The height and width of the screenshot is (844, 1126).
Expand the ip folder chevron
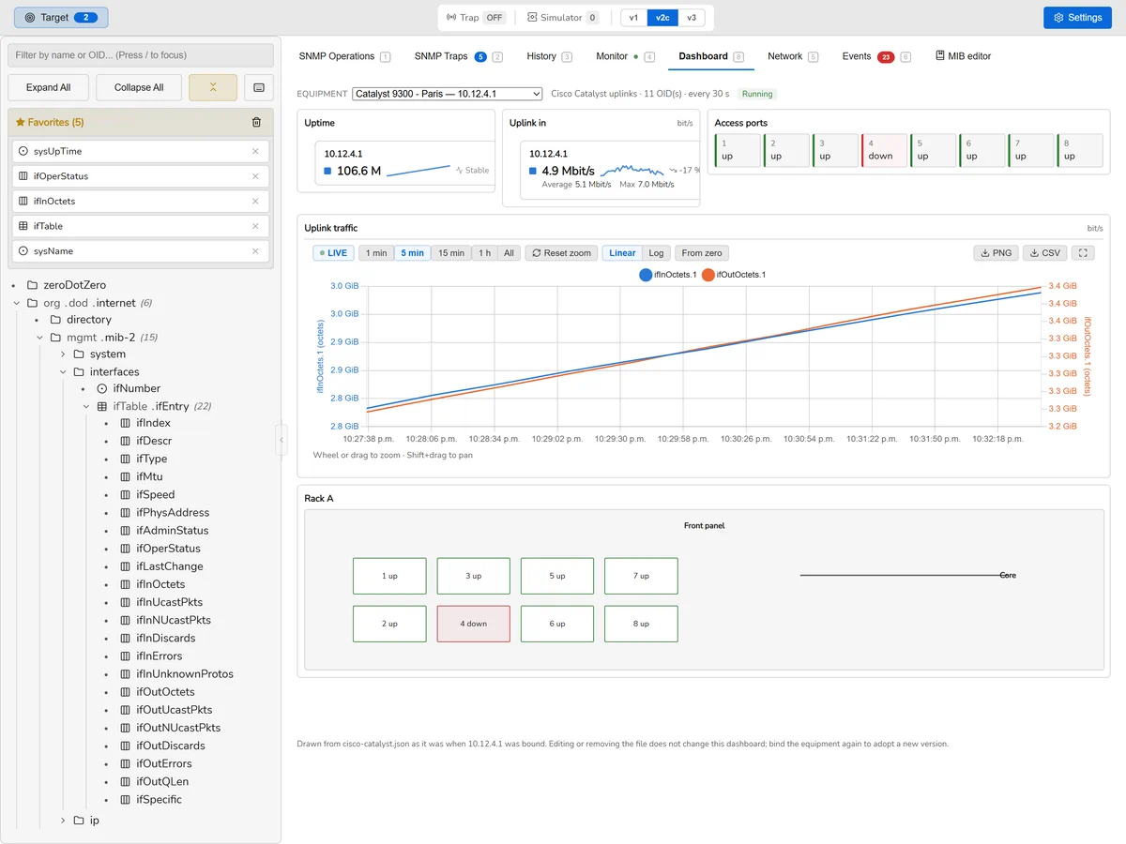click(64, 821)
